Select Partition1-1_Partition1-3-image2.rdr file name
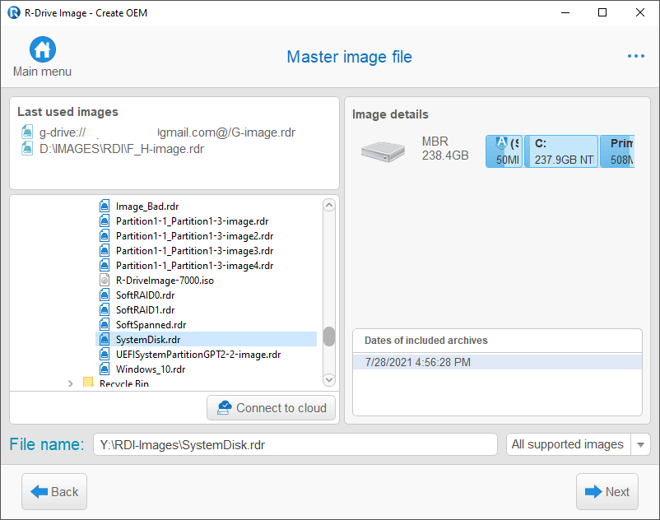660x520 pixels. (195, 236)
